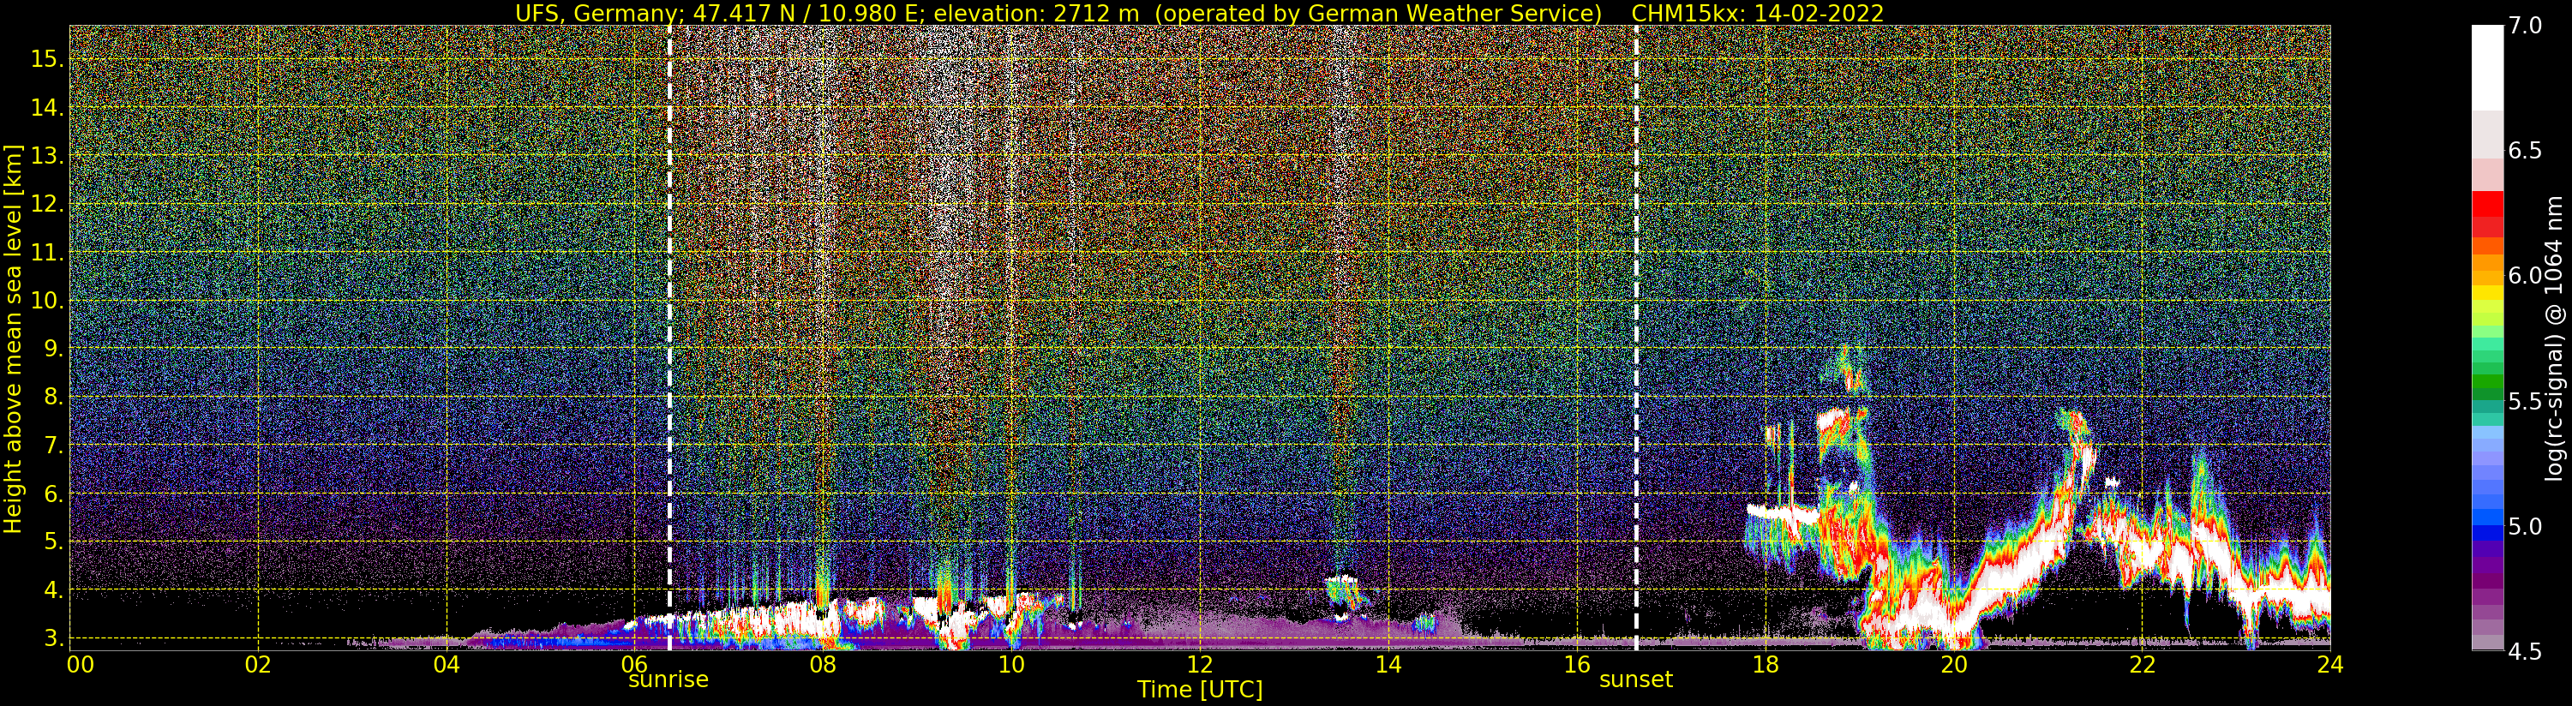
Task: Click the '6.' height axis tick label
Action: [x=54, y=494]
